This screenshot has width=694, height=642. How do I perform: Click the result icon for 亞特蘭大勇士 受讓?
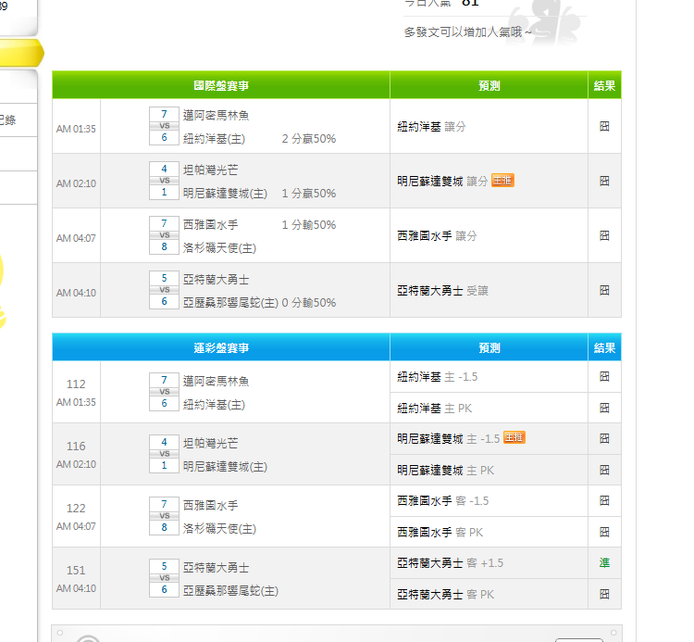[x=604, y=290]
